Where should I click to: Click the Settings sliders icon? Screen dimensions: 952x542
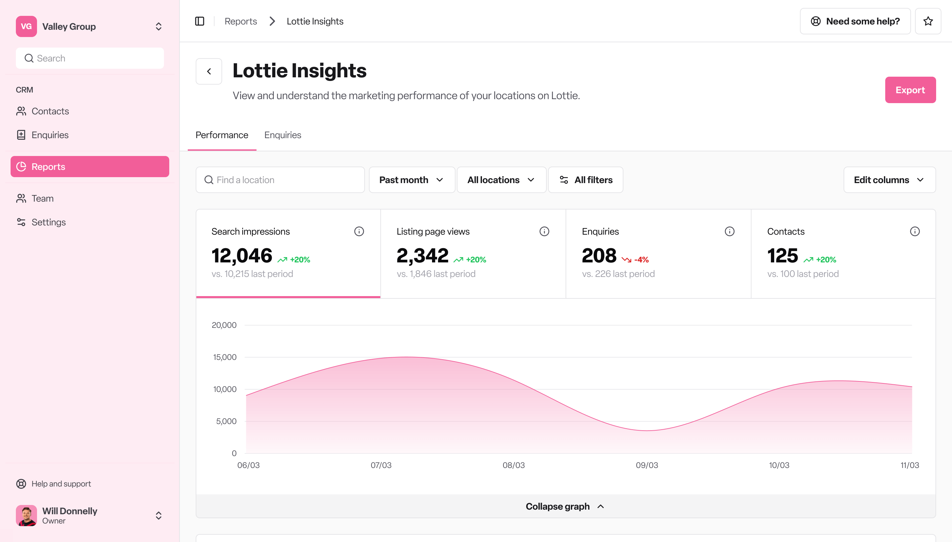click(x=21, y=222)
